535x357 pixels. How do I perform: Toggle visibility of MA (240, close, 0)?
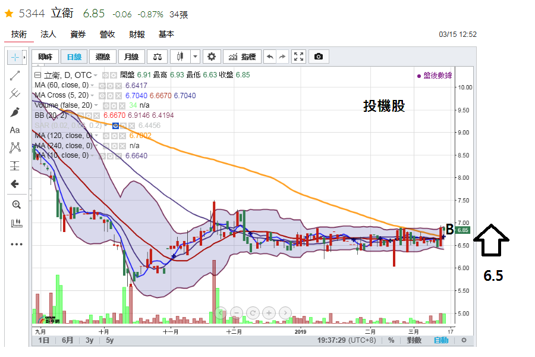(x=106, y=146)
